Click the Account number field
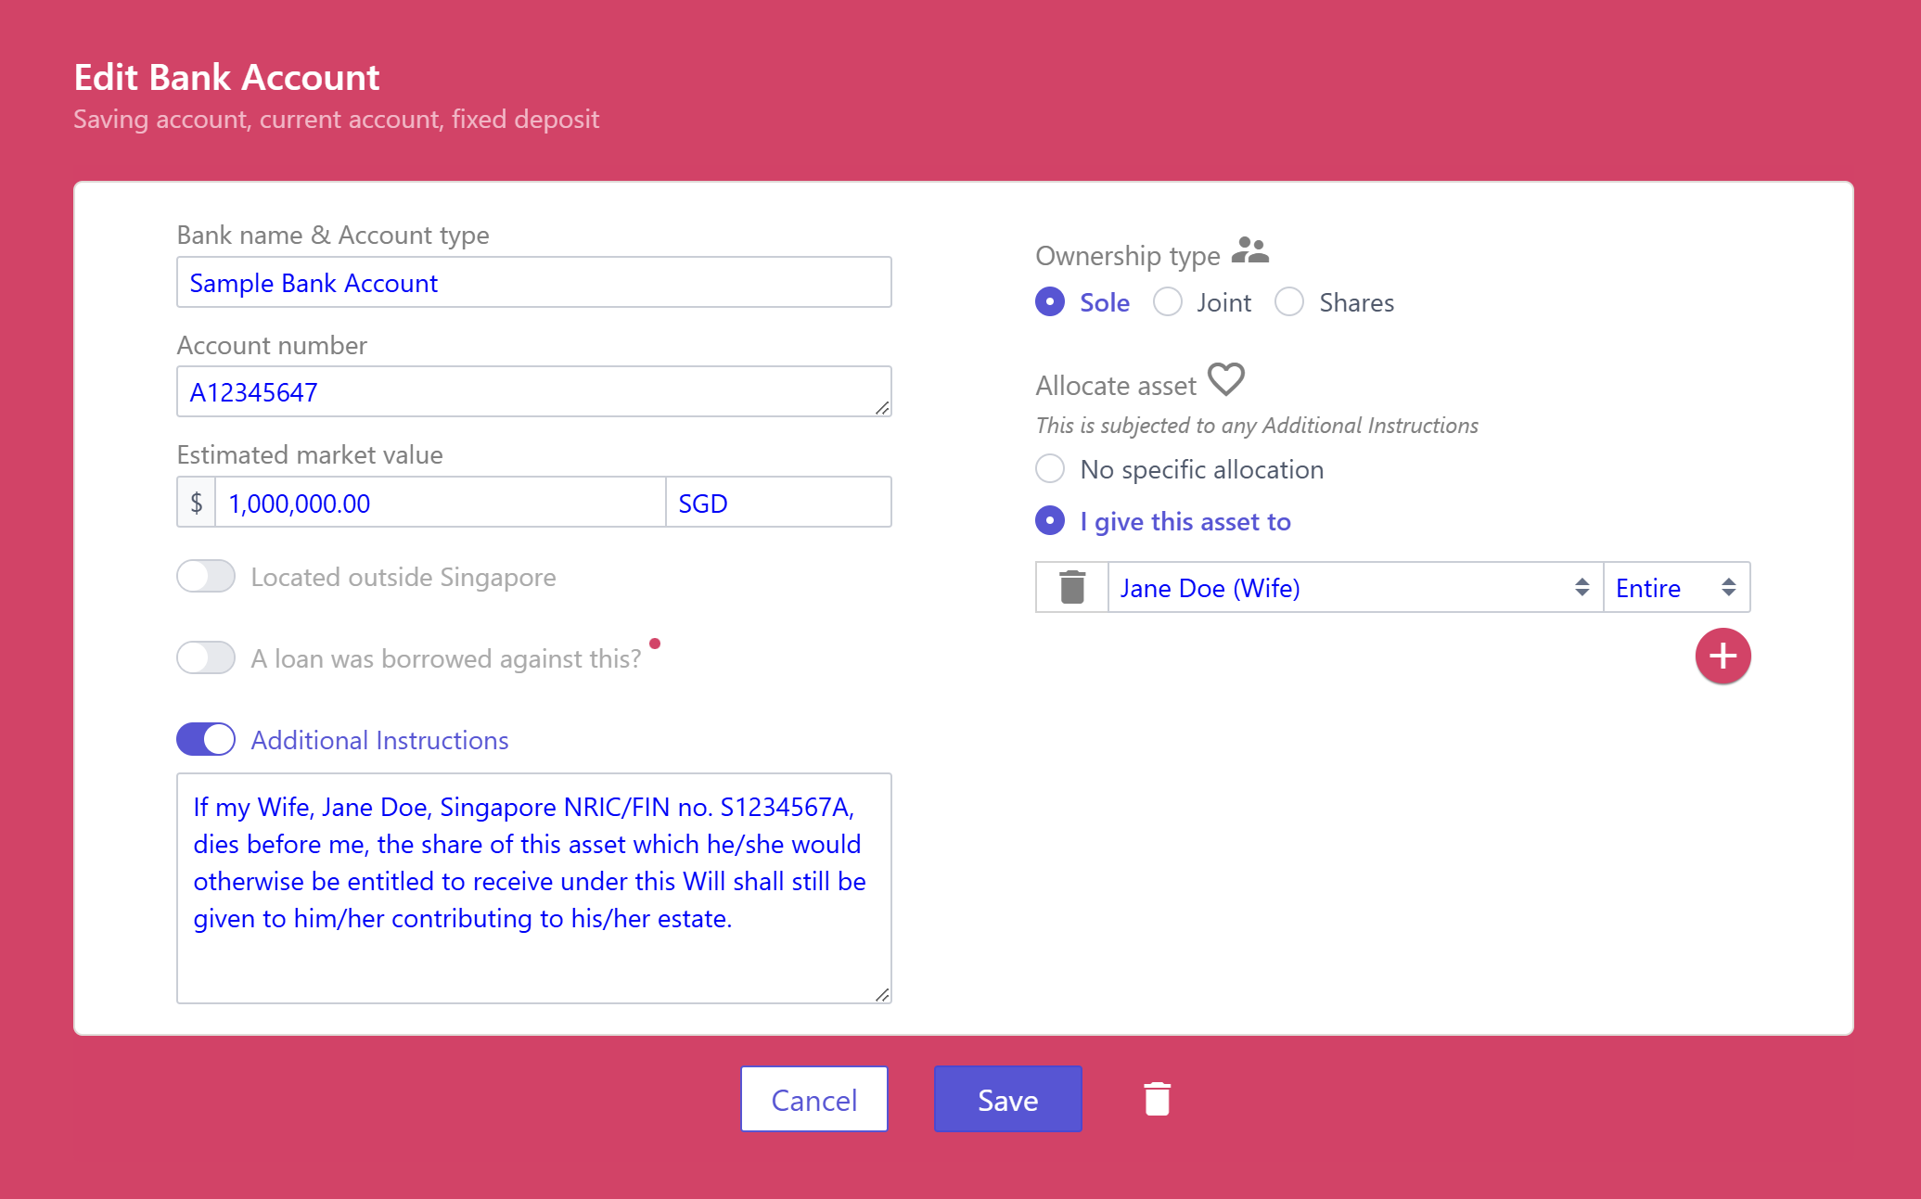 click(533, 391)
